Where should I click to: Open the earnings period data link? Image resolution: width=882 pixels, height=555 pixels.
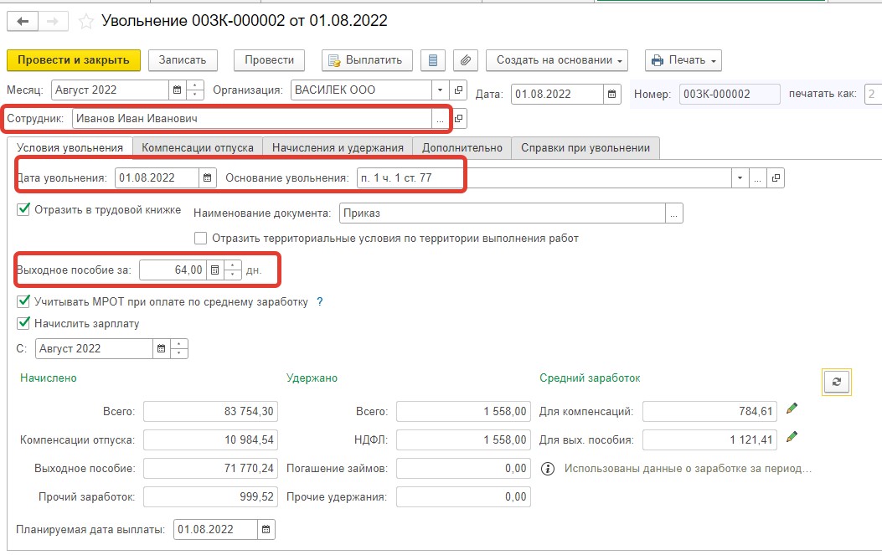pyautogui.click(x=688, y=469)
